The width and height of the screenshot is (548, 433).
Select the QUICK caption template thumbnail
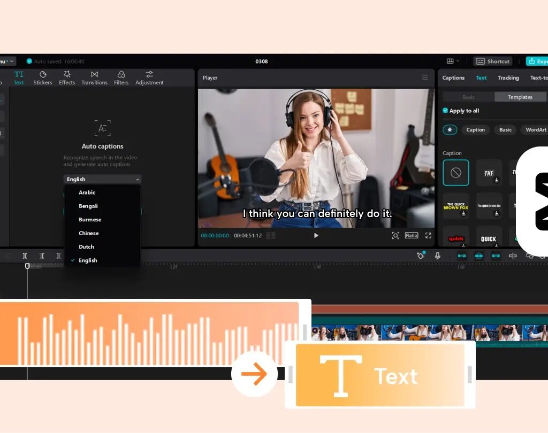pos(489,238)
